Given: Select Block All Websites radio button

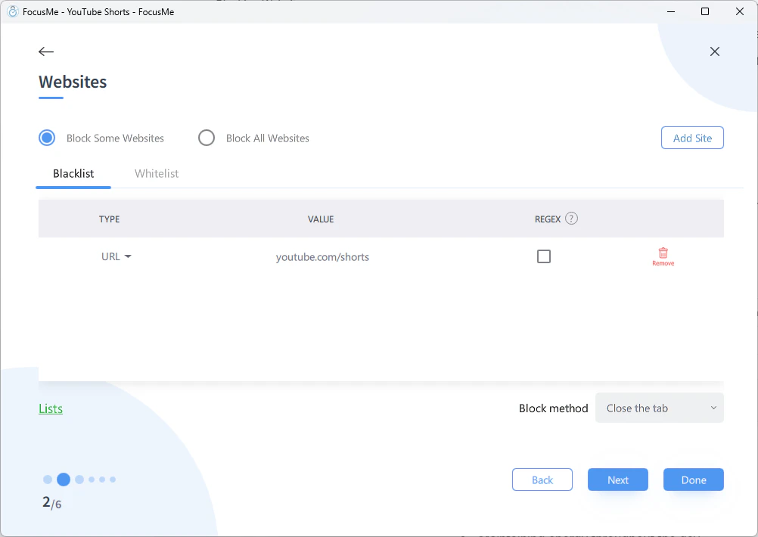Looking at the screenshot, I should pos(207,138).
